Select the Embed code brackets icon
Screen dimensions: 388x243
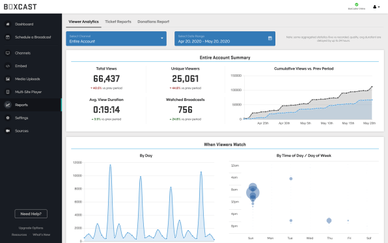(x=8, y=66)
